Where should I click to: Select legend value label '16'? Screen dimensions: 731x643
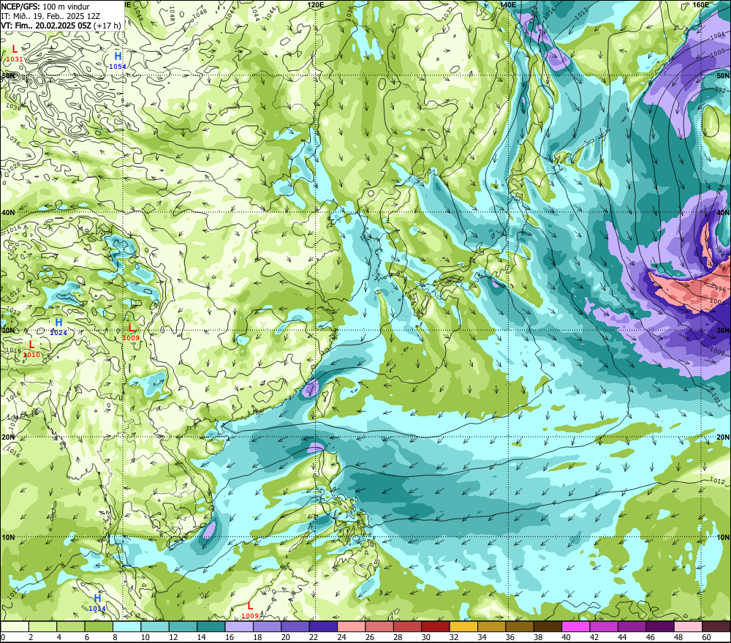click(230, 637)
